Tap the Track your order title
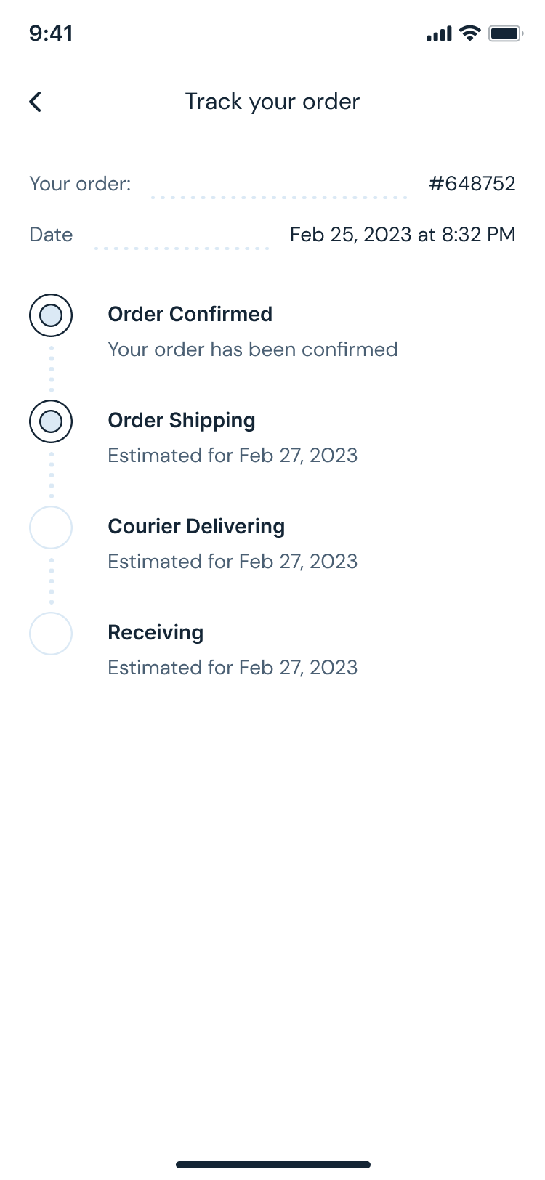Viewport: 545px width, 1180px height. tap(272, 102)
